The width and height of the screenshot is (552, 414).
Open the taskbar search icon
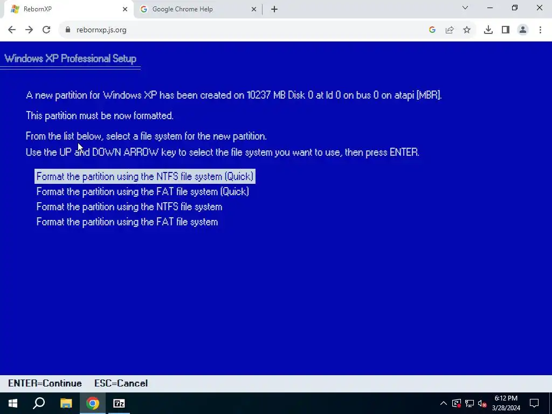pyautogui.click(x=39, y=403)
